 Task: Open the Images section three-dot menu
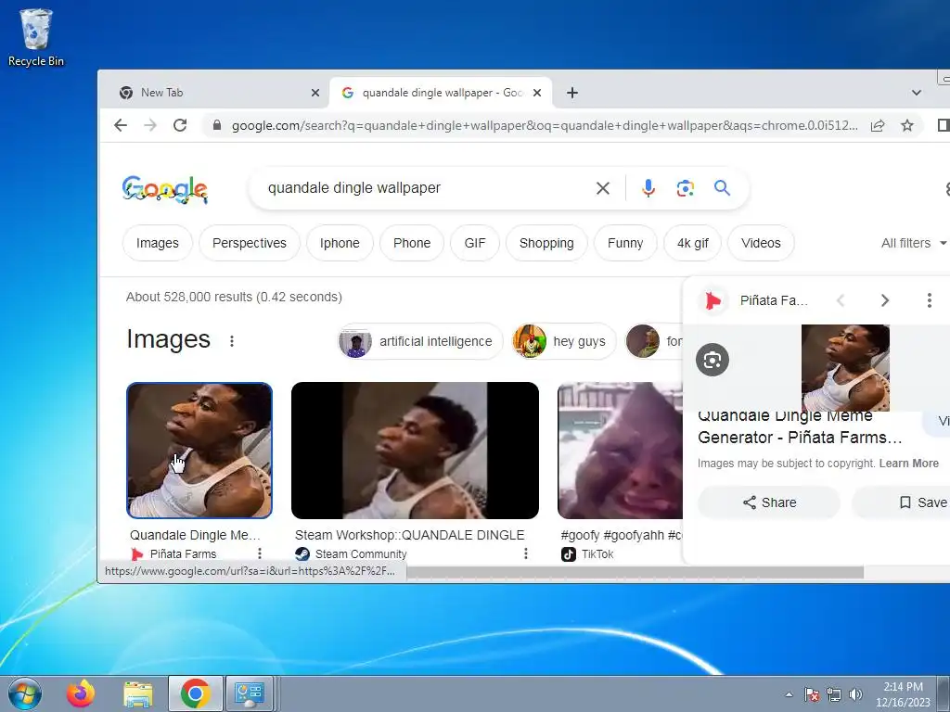pos(231,341)
